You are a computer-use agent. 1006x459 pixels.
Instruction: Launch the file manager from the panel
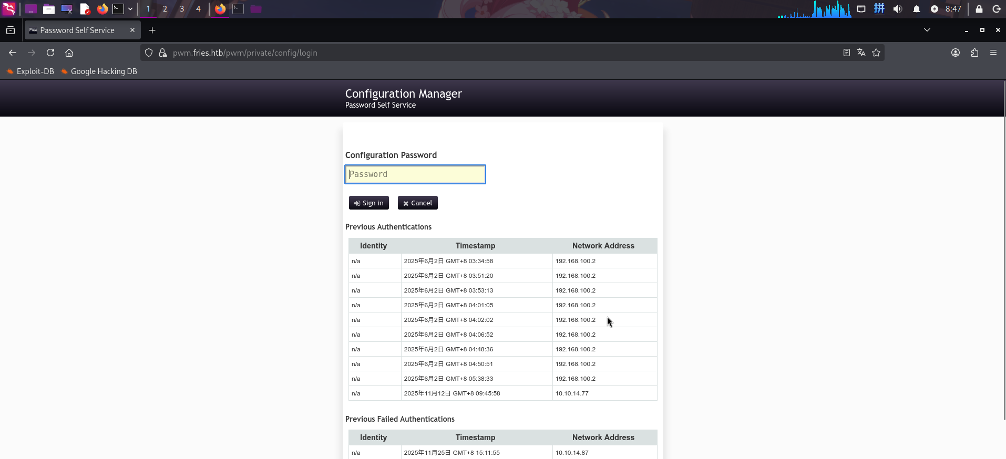(x=49, y=9)
